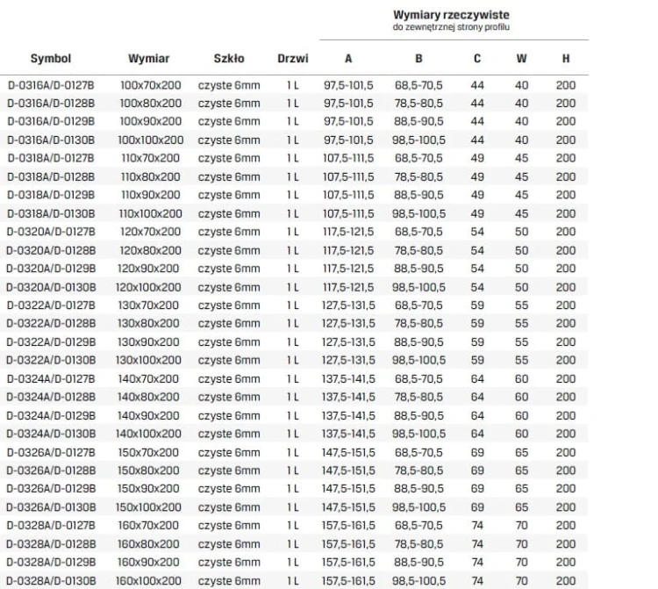
Task: Select the Wymiary rzeczywiste heading
Action: [x=452, y=15]
